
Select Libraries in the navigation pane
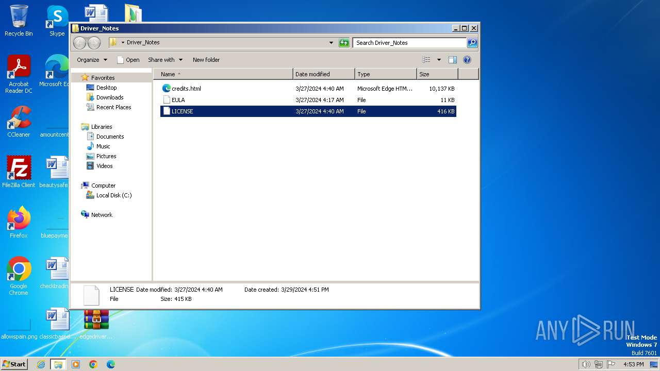tap(102, 127)
